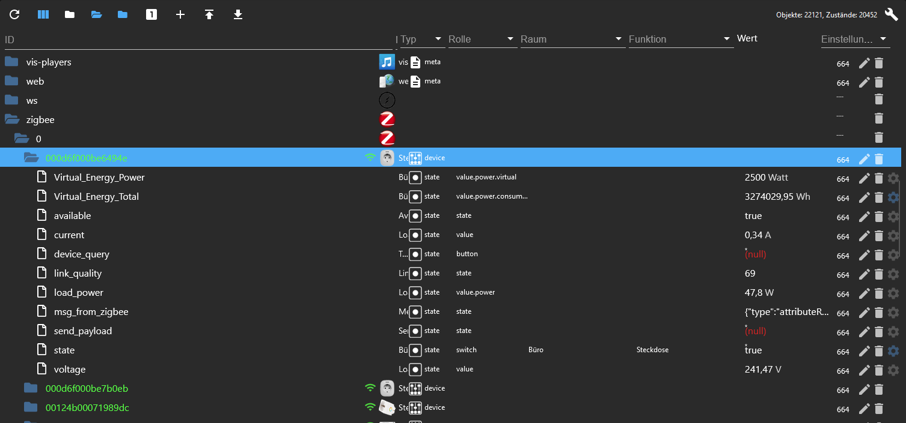Open the column configuration icon
Viewport: 906px width, 423px height.
[43, 14]
